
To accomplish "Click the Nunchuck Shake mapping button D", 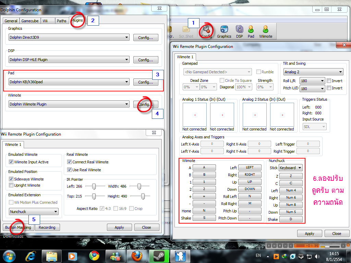I will 291,219.
